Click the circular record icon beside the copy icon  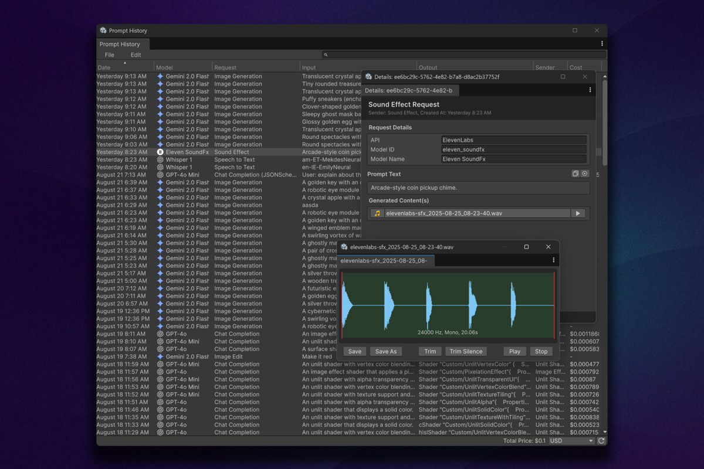(584, 174)
